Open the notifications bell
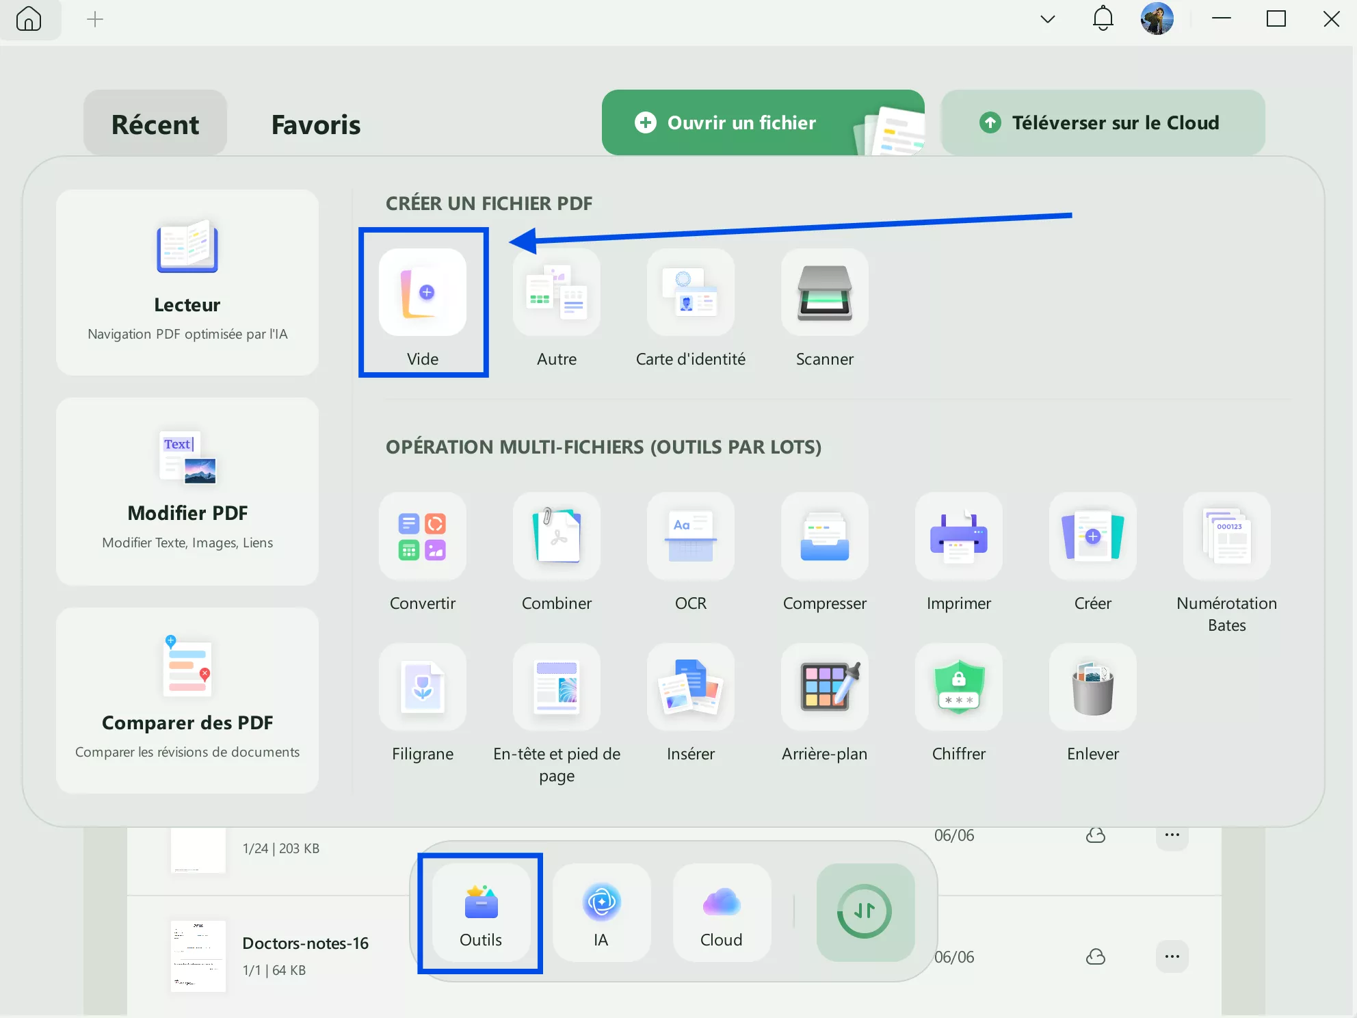The height and width of the screenshot is (1018, 1357). coord(1103,19)
